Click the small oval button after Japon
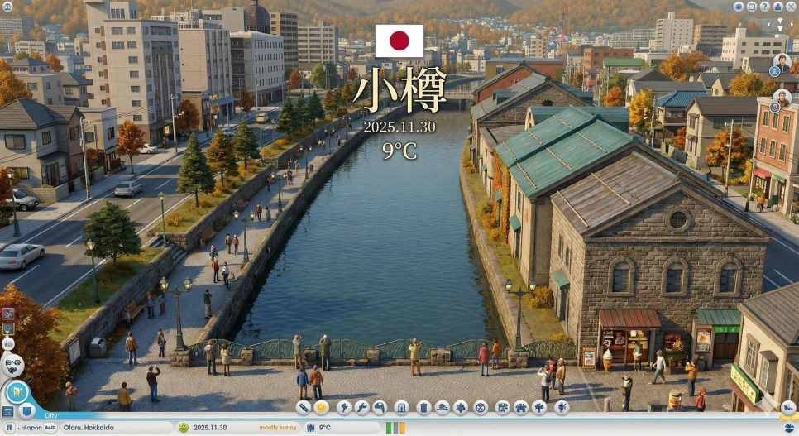 pos(50,428)
